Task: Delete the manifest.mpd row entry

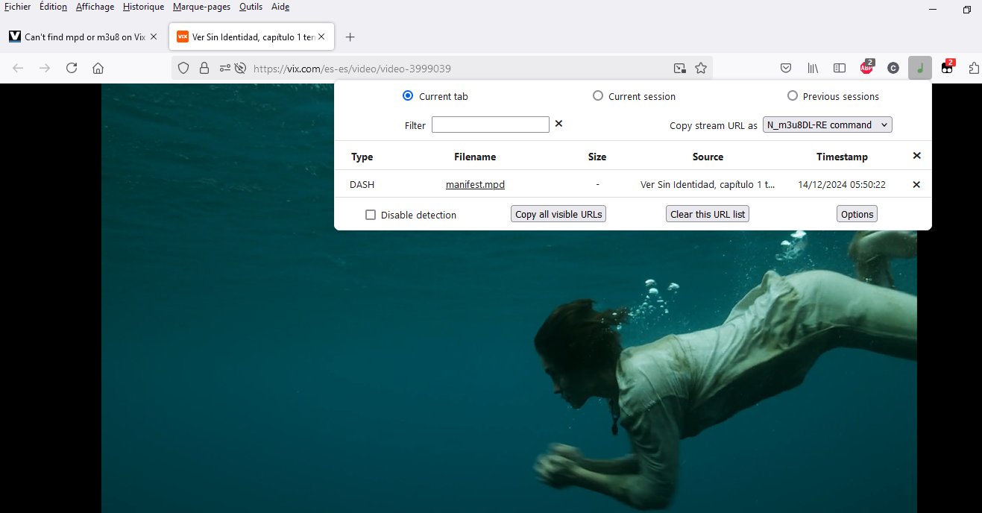Action: [x=917, y=184]
